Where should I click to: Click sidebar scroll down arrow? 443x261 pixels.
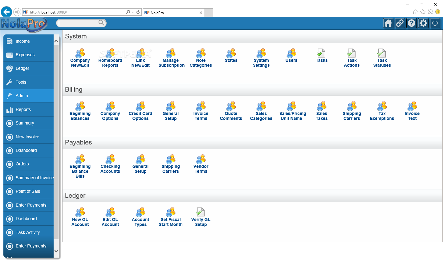56,251
